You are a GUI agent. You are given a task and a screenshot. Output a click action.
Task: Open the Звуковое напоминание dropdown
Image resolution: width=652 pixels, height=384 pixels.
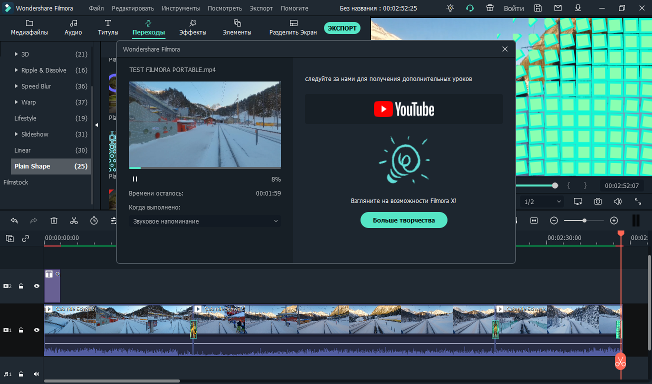click(x=205, y=221)
